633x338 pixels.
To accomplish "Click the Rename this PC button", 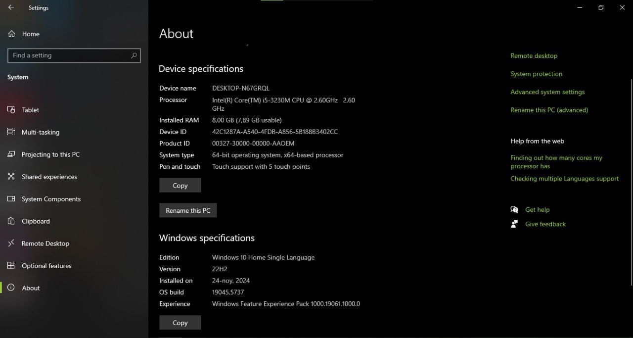I will [x=188, y=210].
